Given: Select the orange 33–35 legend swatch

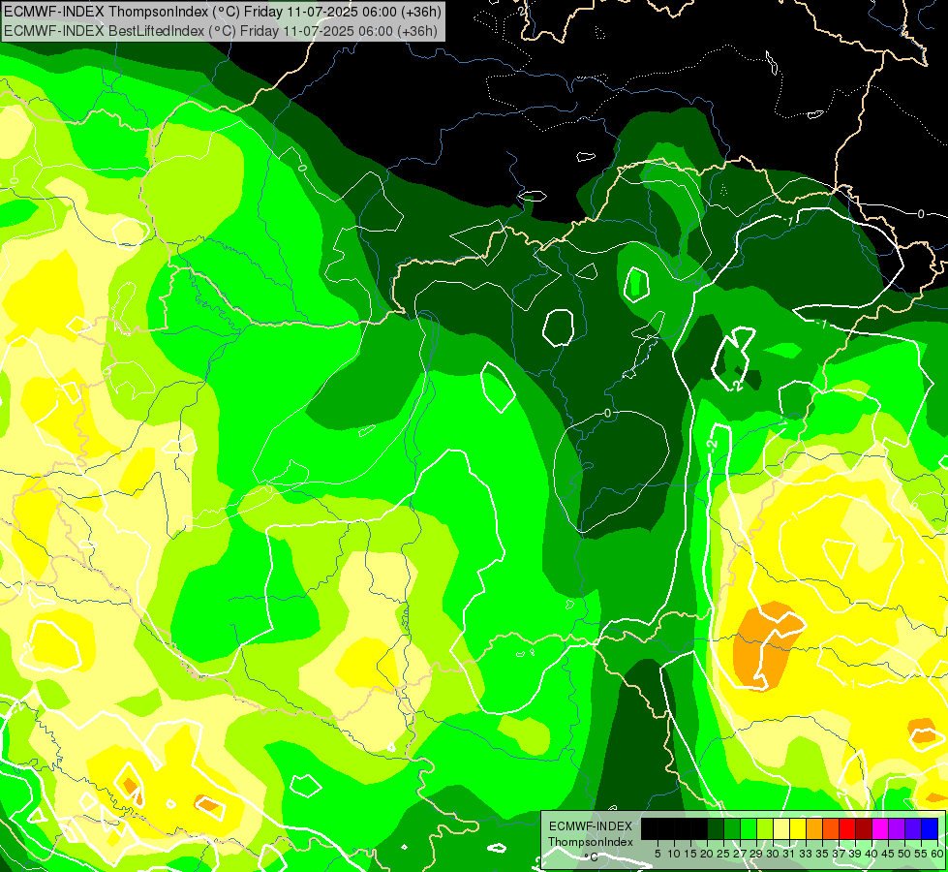Looking at the screenshot, I should 814,828.
